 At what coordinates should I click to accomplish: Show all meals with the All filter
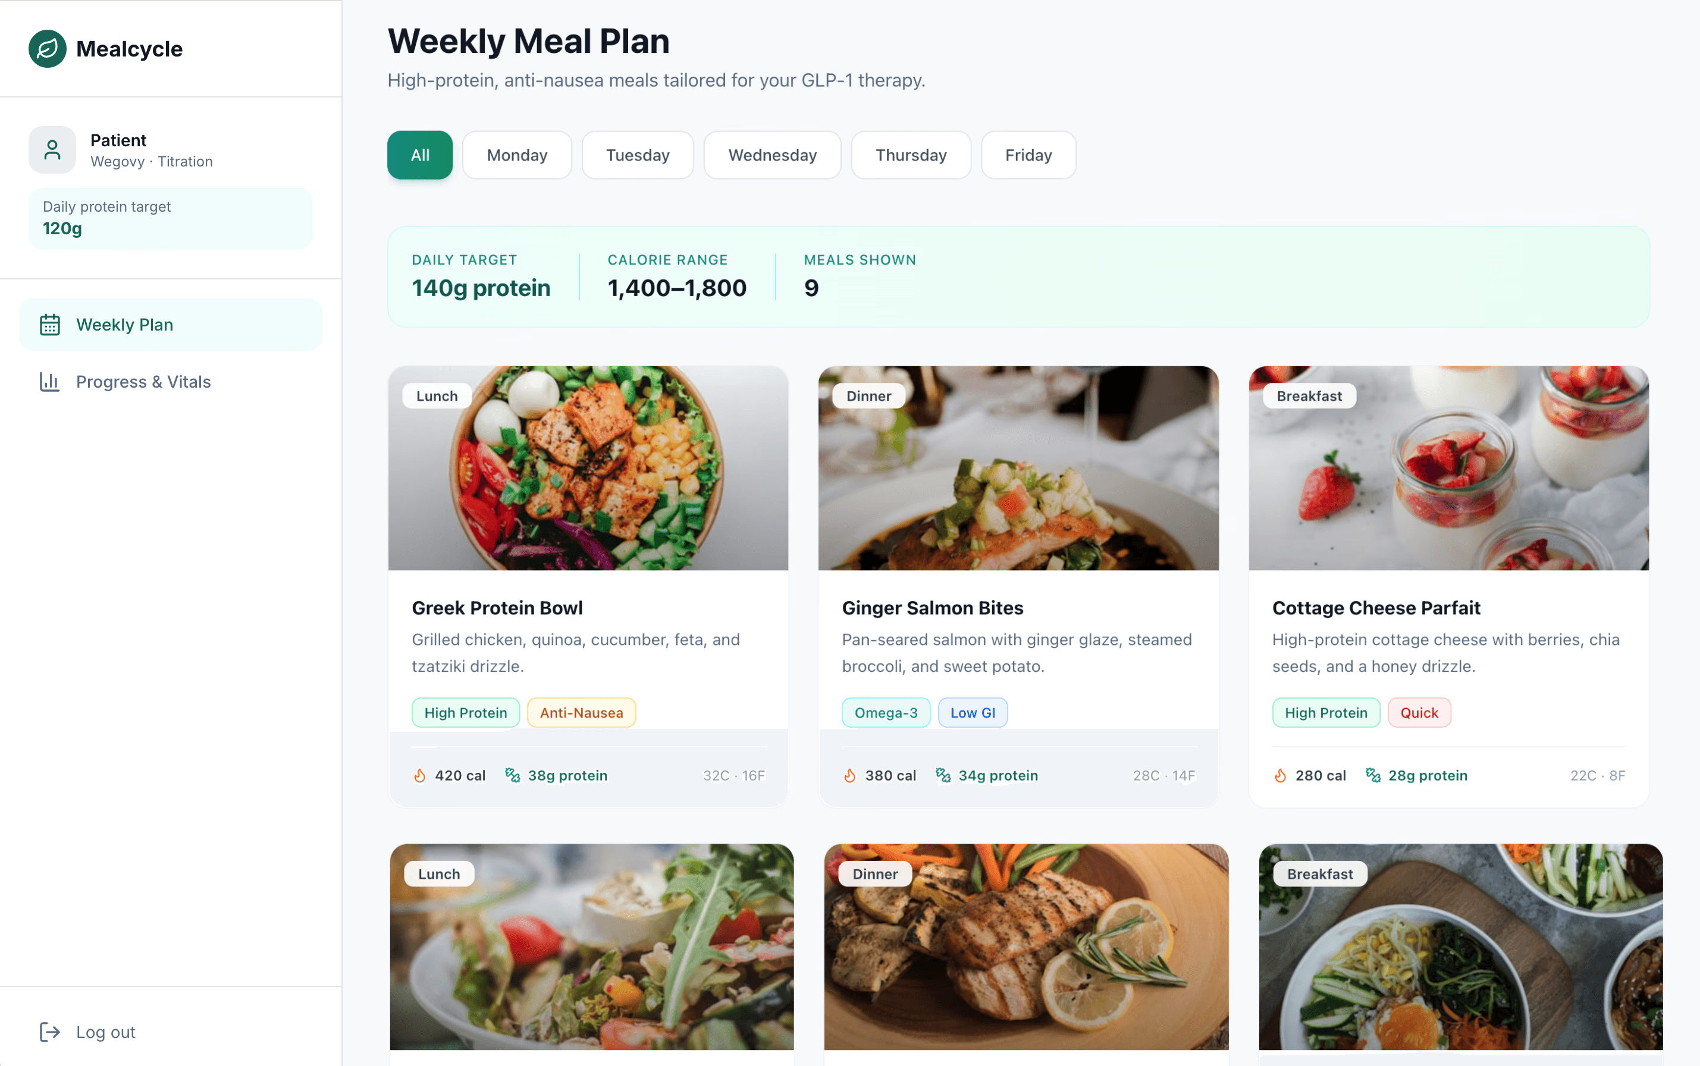[420, 155]
